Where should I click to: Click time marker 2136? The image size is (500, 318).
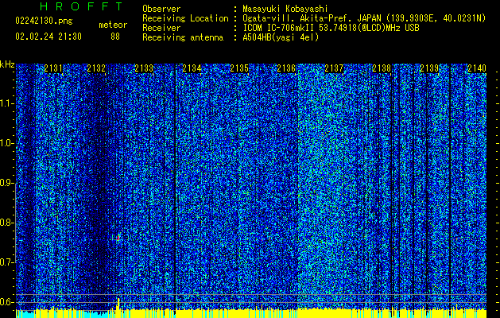[286, 68]
